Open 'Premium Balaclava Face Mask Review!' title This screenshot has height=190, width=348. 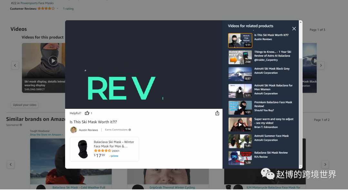click(x=273, y=104)
